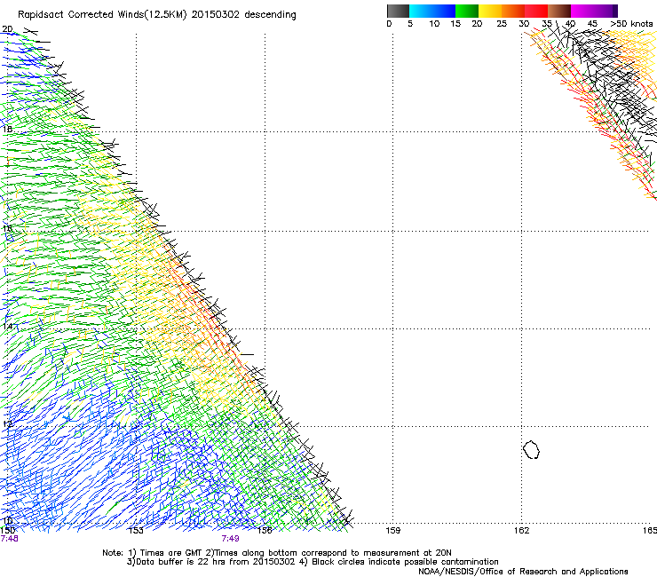The width and height of the screenshot is (657, 577).
Task: Click the latitude label '14' on the left axis
Action: click(x=7, y=326)
